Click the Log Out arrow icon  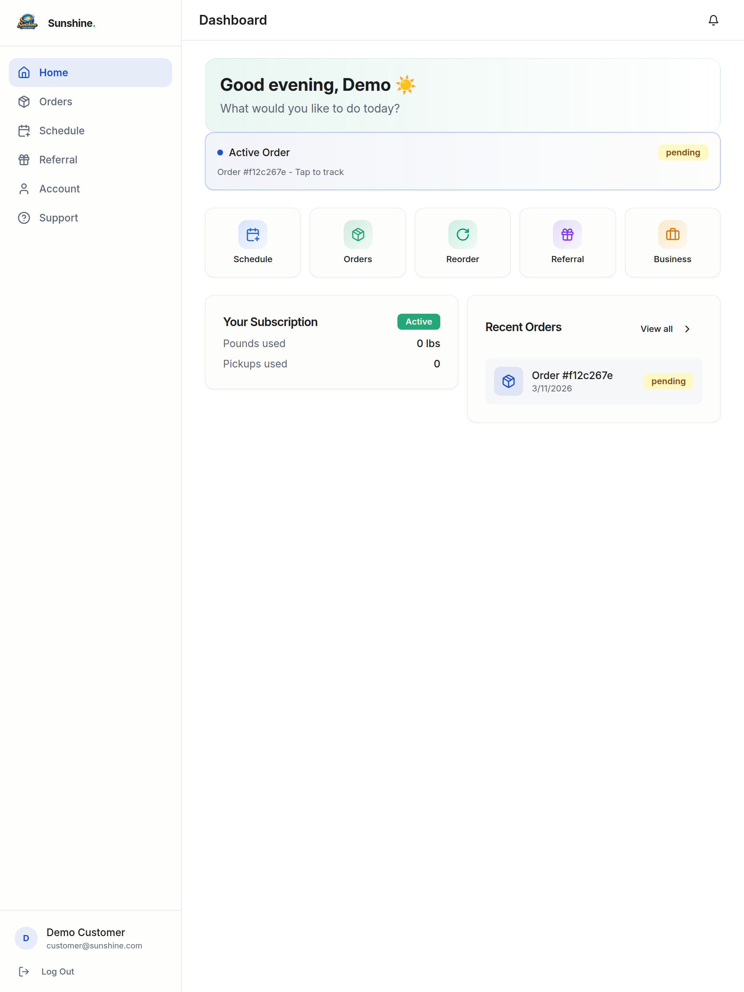[24, 971]
